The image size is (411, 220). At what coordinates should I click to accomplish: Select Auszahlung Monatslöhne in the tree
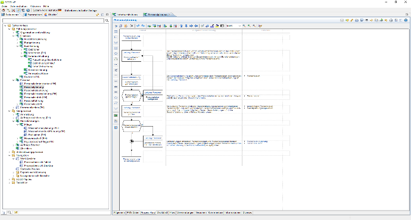[x=47, y=60]
